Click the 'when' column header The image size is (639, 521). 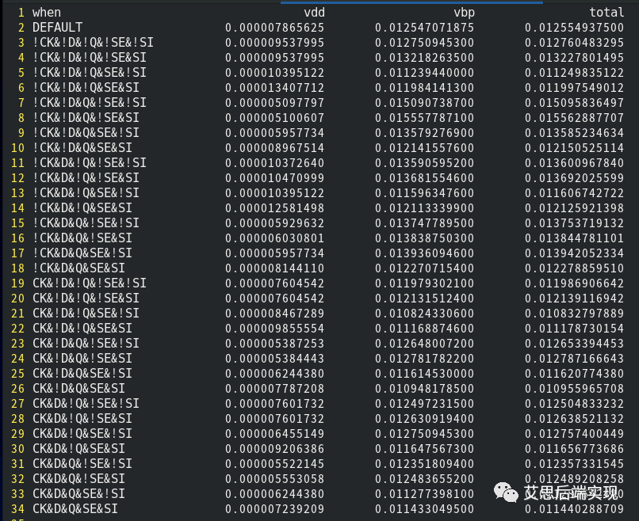coord(46,13)
